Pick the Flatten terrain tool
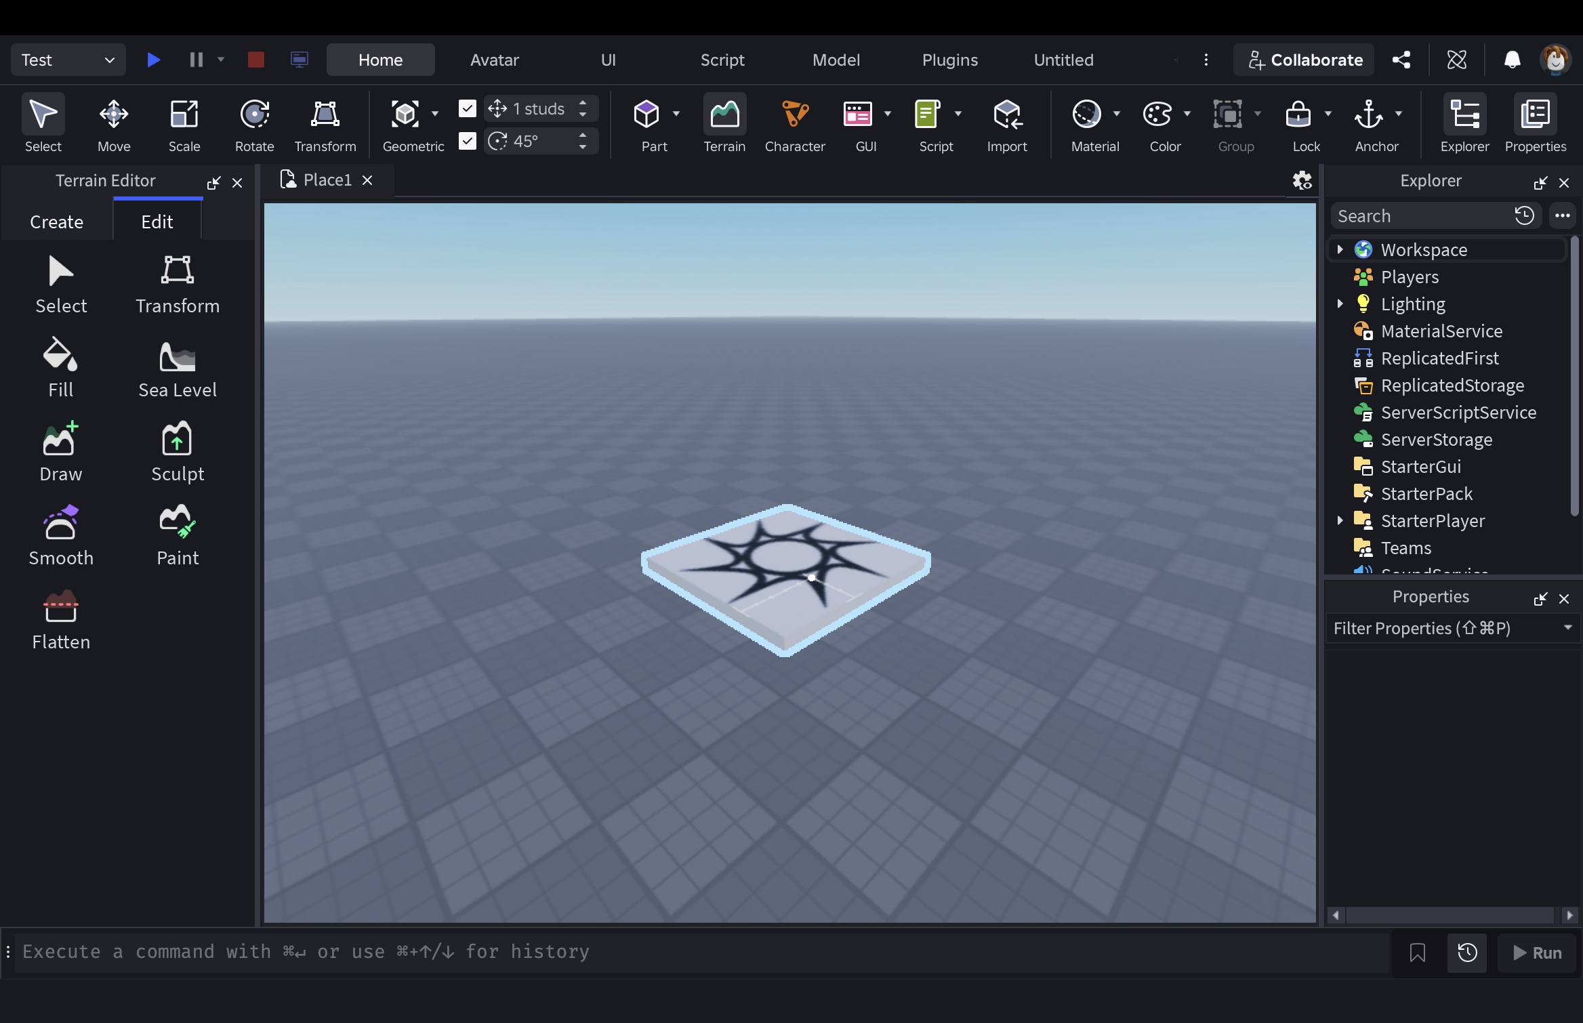This screenshot has height=1023, width=1583. tap(60, 619)
